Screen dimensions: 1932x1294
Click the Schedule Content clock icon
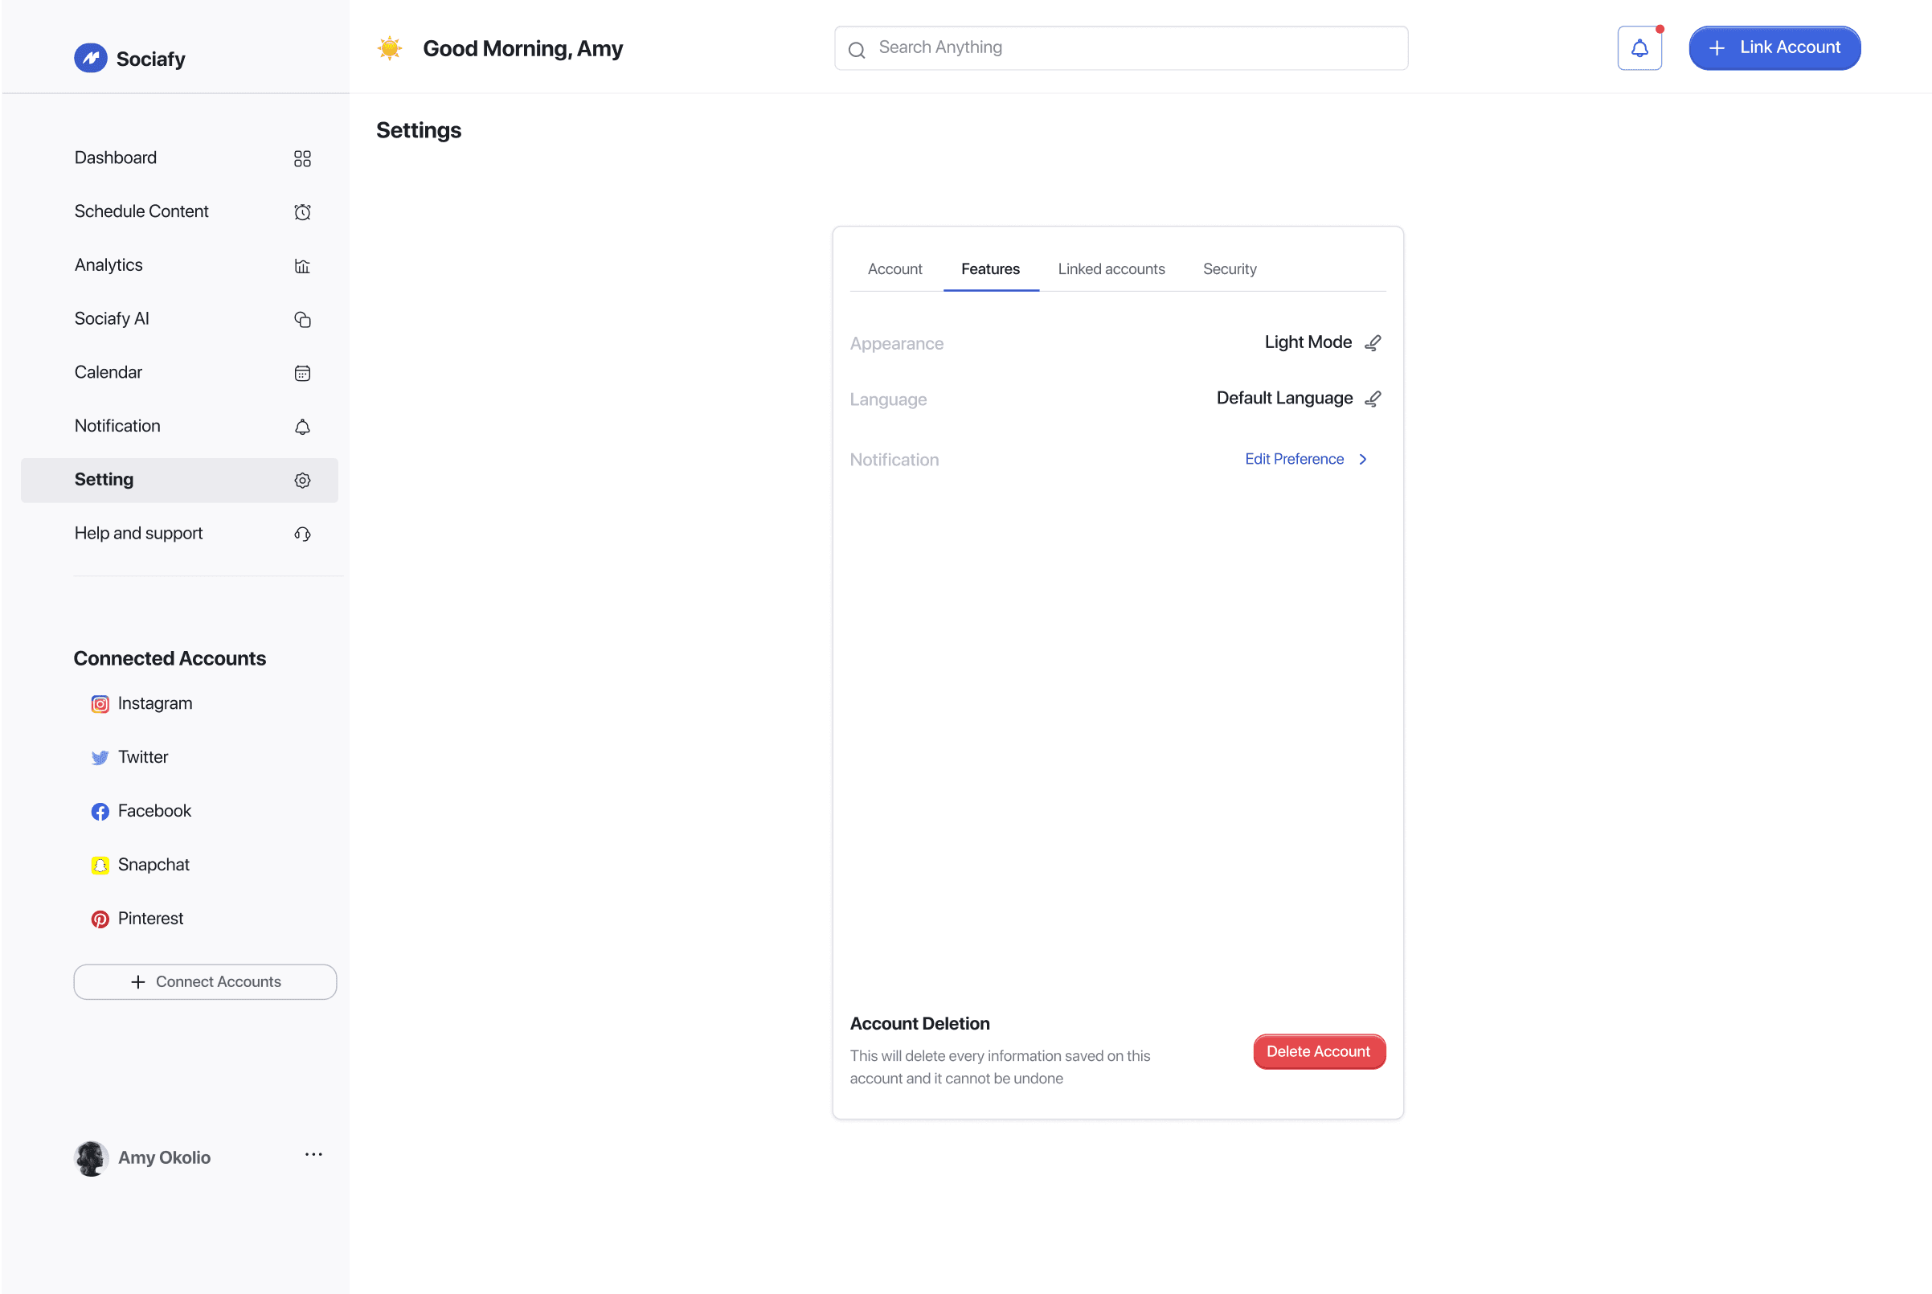tap(302, 212)
